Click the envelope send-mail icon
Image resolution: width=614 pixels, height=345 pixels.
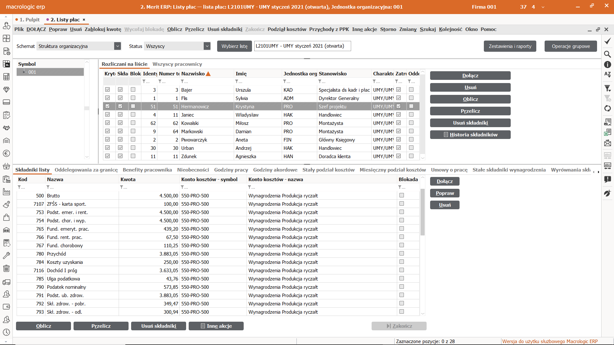[x=607, y=143]
